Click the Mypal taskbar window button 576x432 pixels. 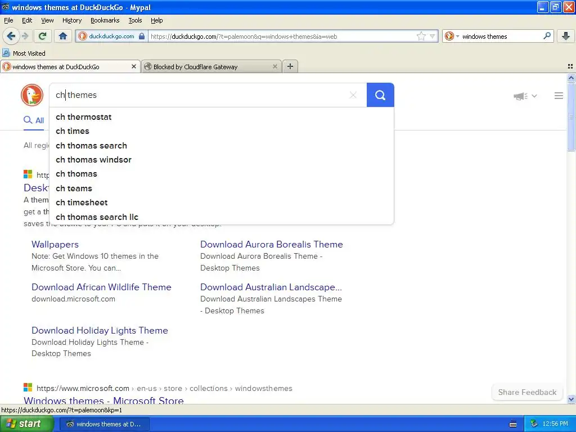[104, 424]
